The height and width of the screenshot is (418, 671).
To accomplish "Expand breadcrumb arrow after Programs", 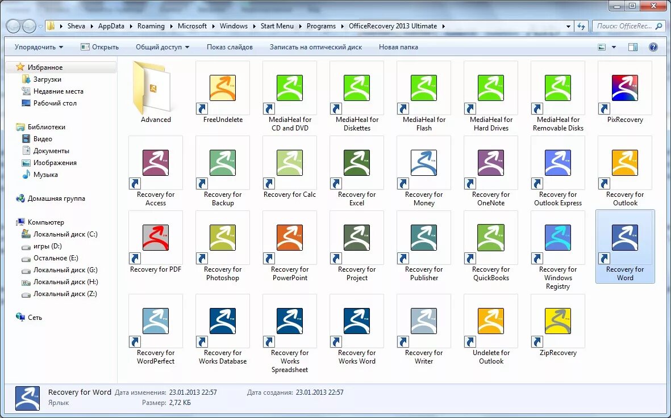I will pyautogui.click(x=343, y=26).
